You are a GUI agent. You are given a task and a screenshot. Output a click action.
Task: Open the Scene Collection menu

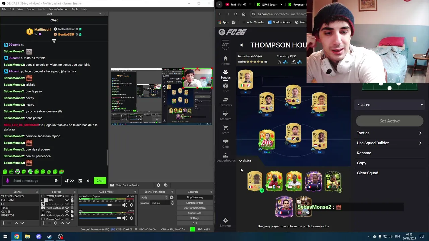pyautogui.click(x=58, y=9)
